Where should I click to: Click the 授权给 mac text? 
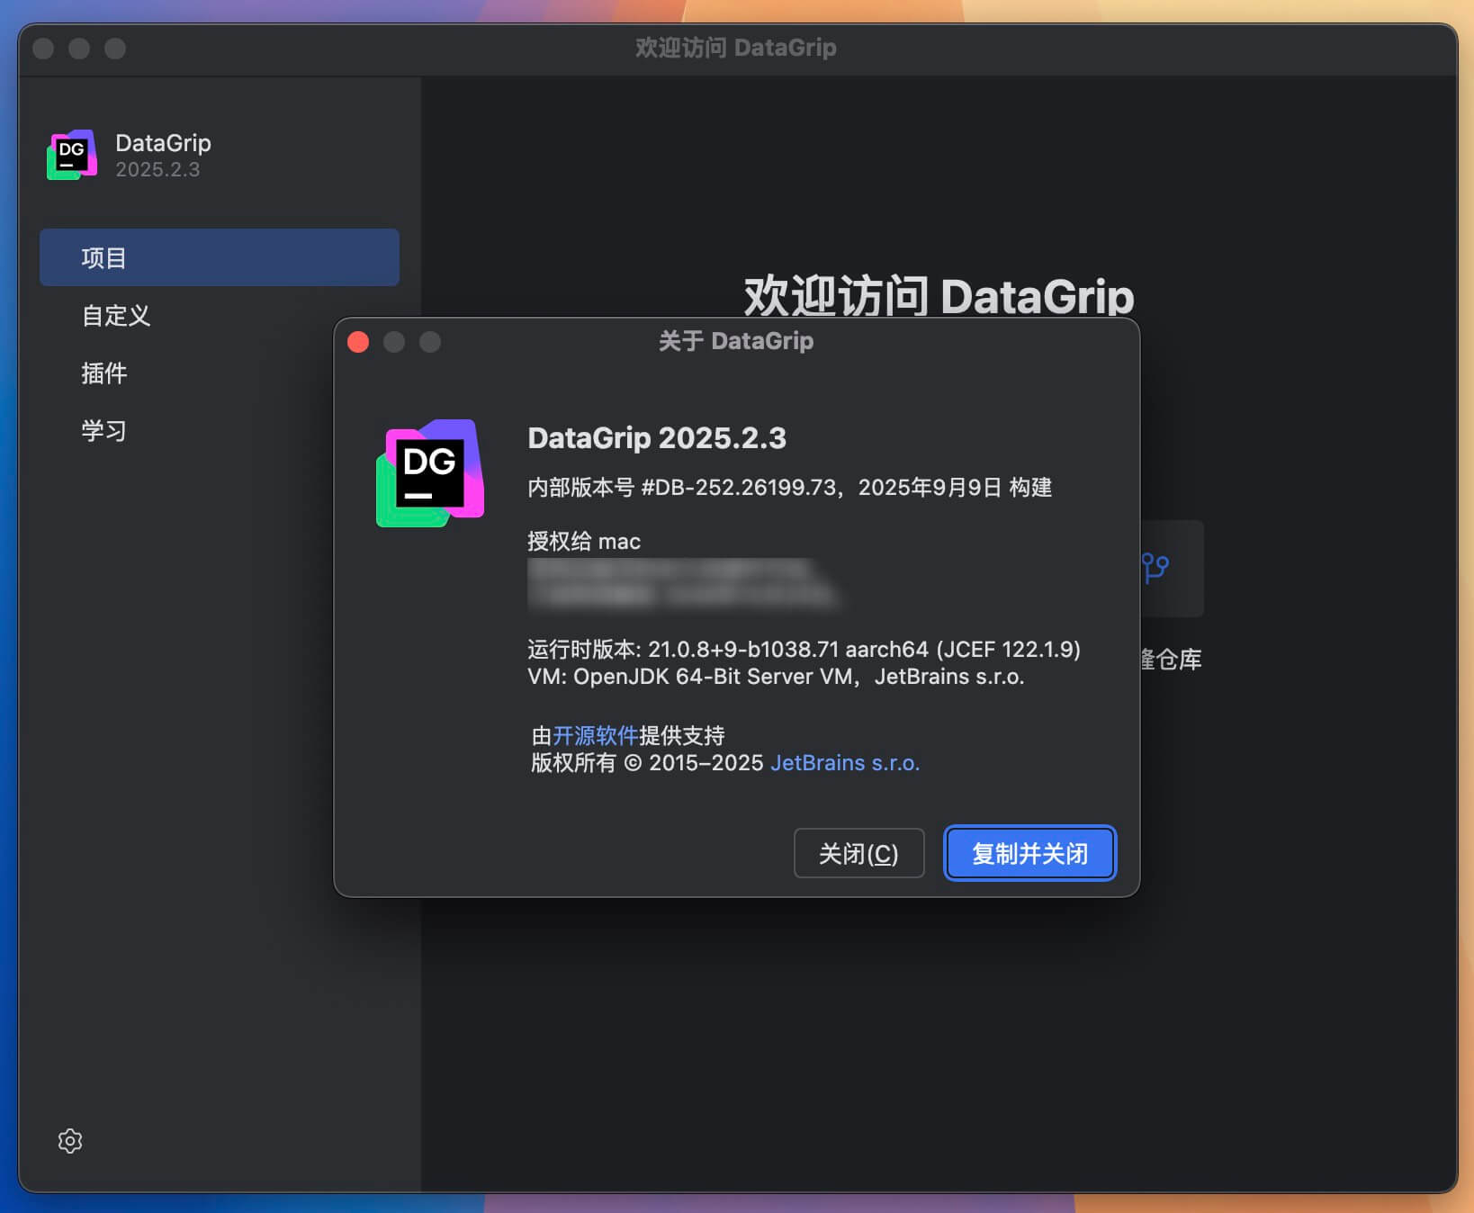[x=584, y=541]
